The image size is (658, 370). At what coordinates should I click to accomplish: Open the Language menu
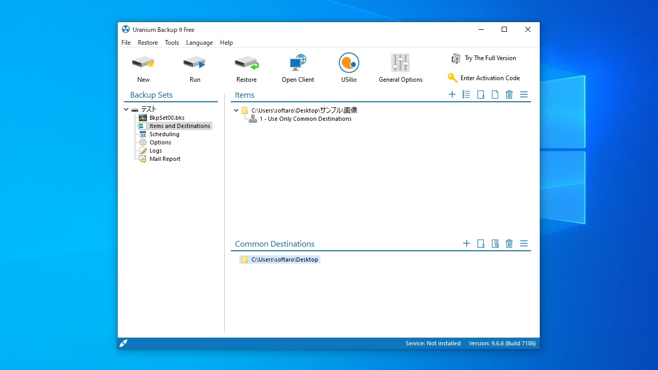click(199, 43)
